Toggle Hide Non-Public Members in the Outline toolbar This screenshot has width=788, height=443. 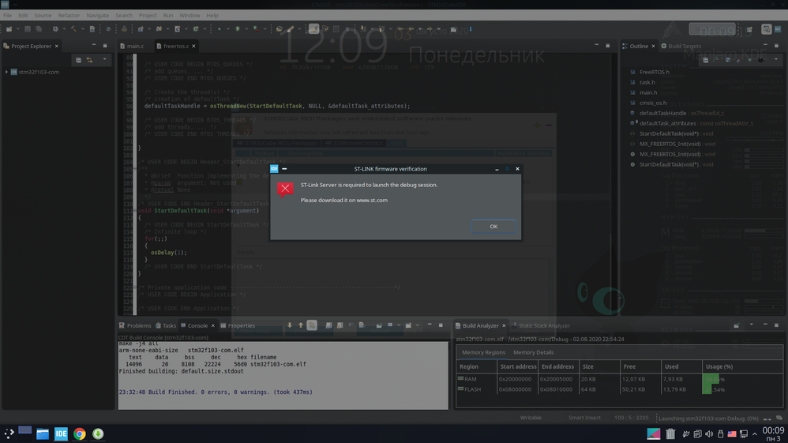coord(750,60)
